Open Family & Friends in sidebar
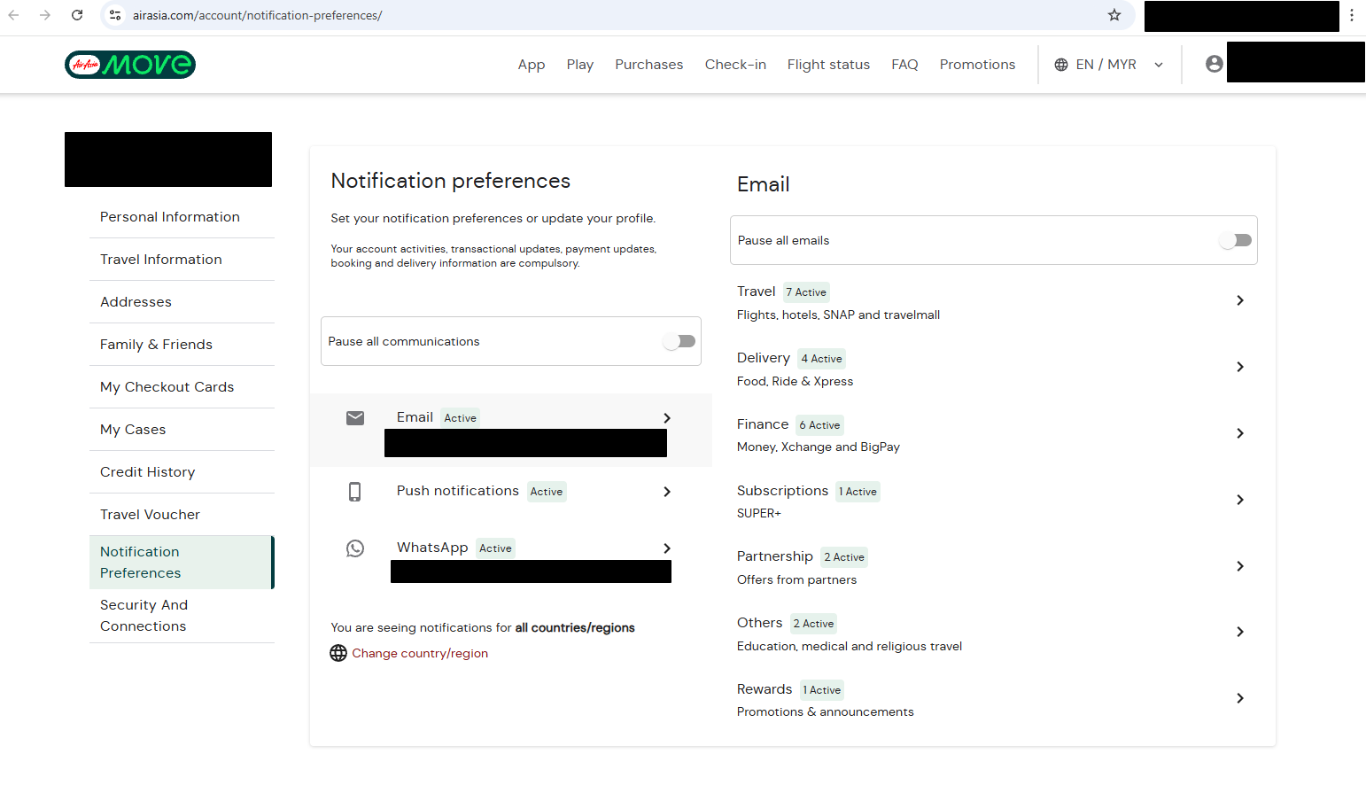 tap(182, 345)
